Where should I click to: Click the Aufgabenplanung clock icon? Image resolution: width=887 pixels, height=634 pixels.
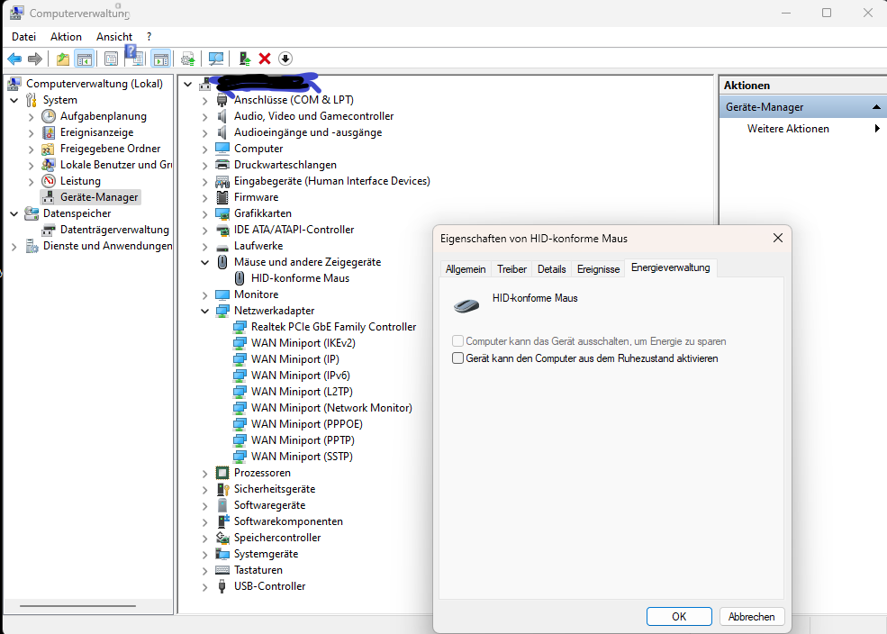tap(49, 116)
